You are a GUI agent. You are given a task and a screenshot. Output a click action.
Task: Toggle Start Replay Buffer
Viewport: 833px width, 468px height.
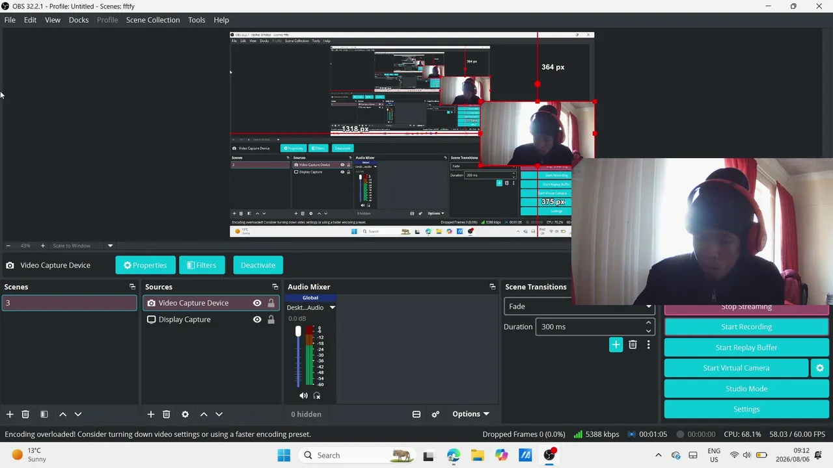pyautogui.click(x=746, y=347)
